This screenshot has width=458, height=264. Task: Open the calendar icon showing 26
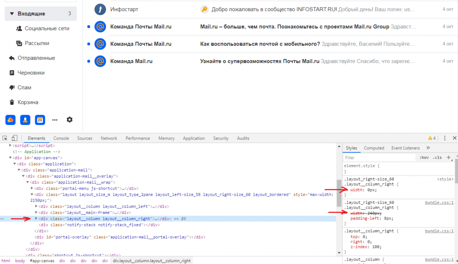point(40,120)
